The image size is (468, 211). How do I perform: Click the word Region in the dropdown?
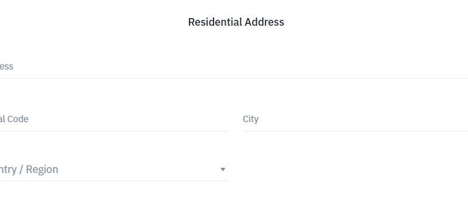[42, 170]
